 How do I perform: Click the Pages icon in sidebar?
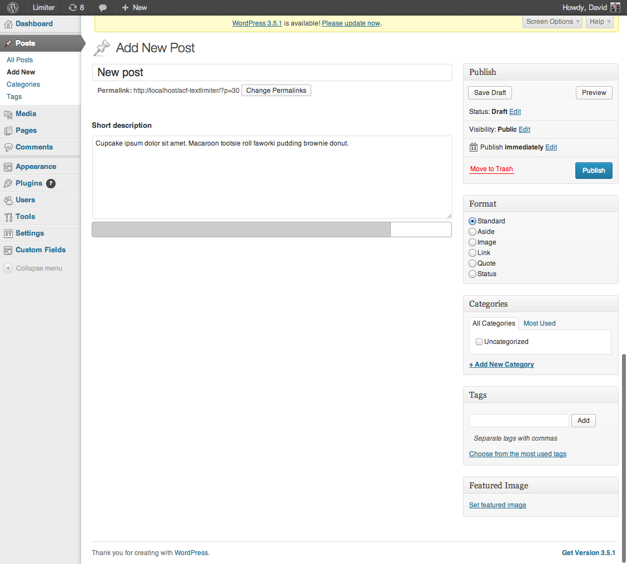click(8, 131)
